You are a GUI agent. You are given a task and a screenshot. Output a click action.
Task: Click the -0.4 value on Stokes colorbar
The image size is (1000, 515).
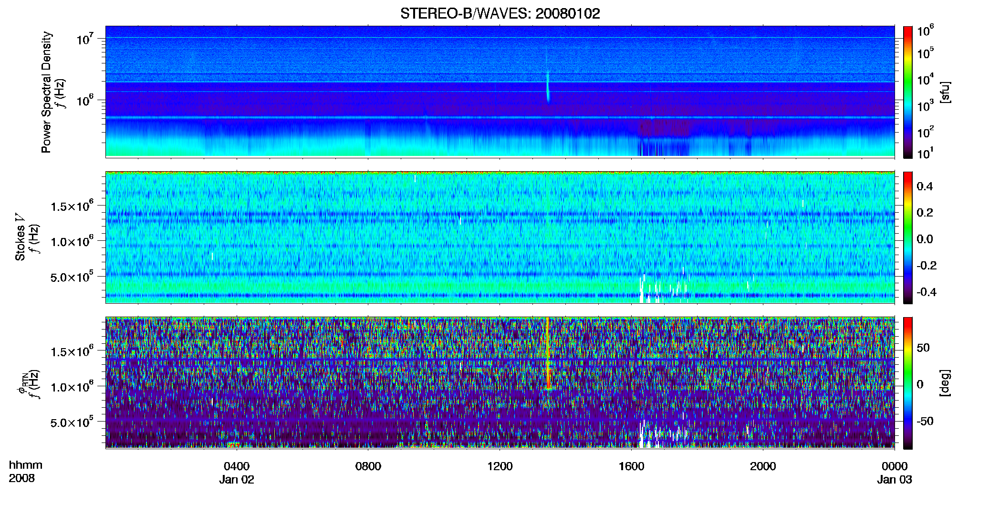[x=927, y=292]
